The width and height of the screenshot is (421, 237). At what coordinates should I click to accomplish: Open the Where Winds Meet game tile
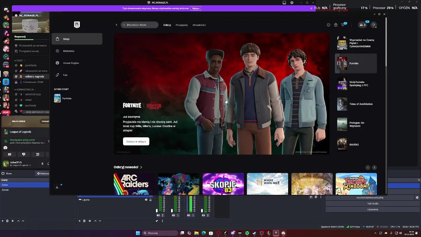point(267,184)
